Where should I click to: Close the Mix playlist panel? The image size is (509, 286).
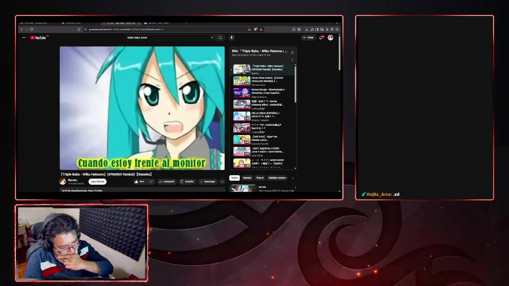point(292,52)
